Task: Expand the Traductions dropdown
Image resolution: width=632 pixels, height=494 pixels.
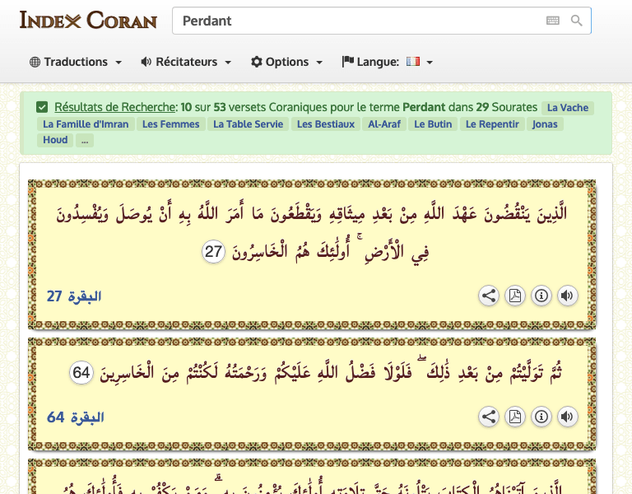Action: 76,62
